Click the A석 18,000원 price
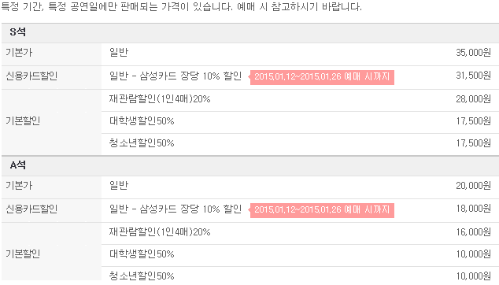Viewport: 499px width, 285px height. pyautogui.click(x=473, y=209)
